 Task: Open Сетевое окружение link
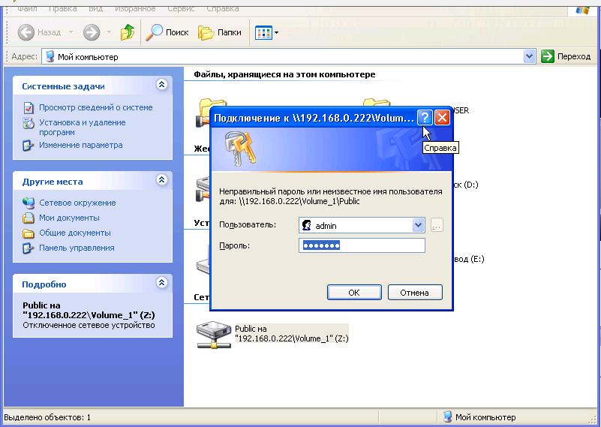pyautogui.click(x=77, y=203)
